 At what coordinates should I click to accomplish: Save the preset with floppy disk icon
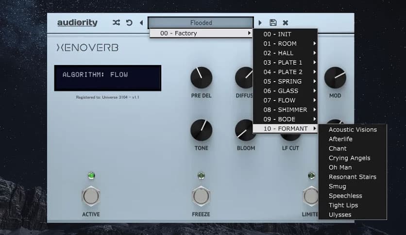coord(273,22)
